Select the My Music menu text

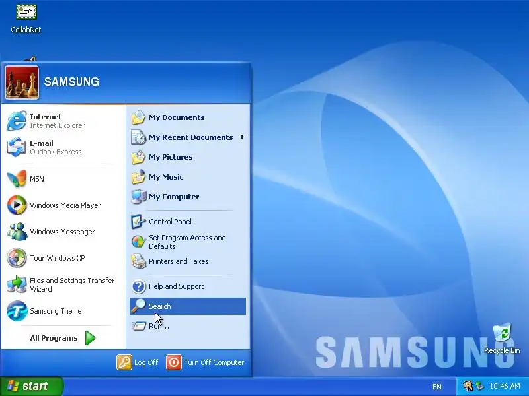pyautogui.click(x=166, y=177)
